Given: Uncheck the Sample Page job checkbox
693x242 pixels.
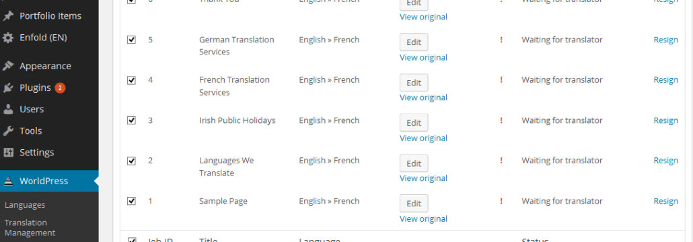Looking at the screenshot, I should pos(131,201).
